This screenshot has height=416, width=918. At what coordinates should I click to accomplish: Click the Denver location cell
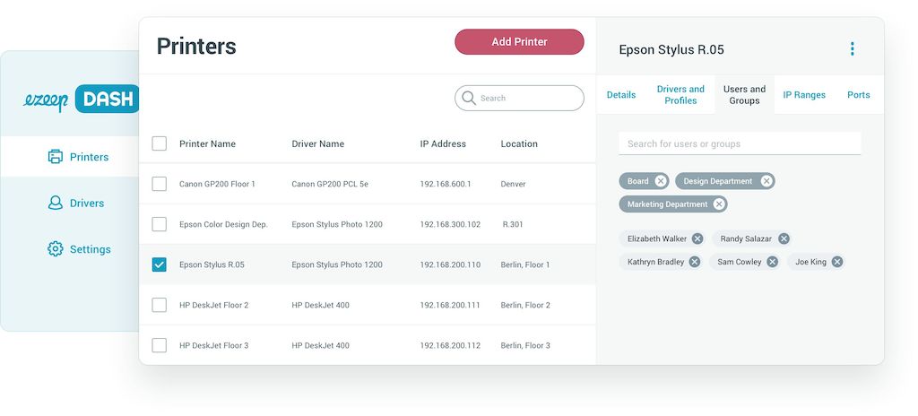pyautogui.click(x=513, y=184)
